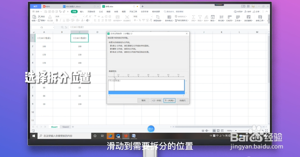Click the fx insert function icon
Viewport: 300px width, 157px height.
pos(66,27)
